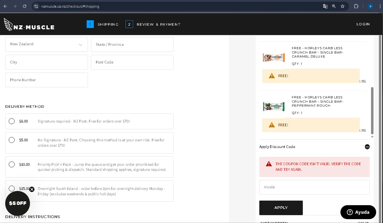Select the $5.00 No Signature delivery option
Viewport: 383px width, 223px height.
click(x=12, y=140)
